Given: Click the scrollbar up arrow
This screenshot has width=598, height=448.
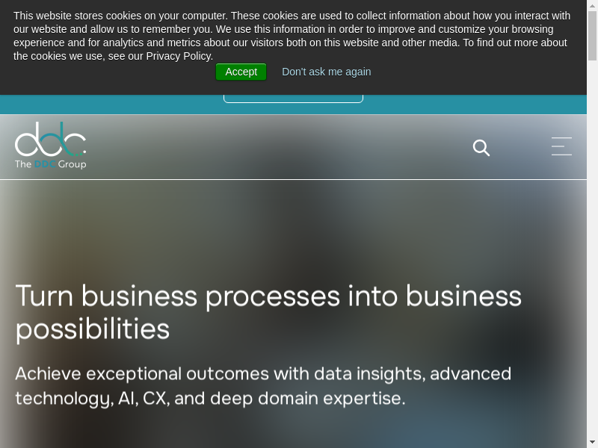Looking at the screenshot, I should pyautogui.click(x=592, y=6).
